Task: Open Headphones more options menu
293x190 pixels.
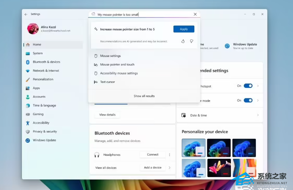Action: pos(169,155)
